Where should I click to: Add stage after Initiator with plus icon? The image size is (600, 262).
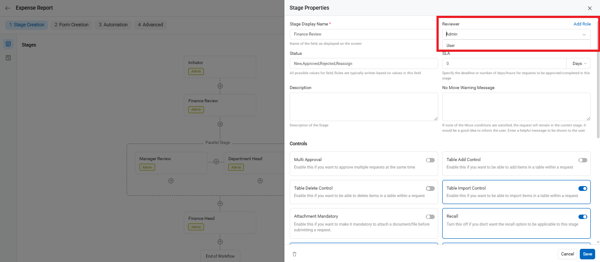coord(220,86)
